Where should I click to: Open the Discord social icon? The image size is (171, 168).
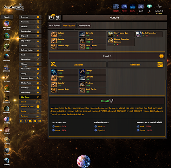coord(30,121)
